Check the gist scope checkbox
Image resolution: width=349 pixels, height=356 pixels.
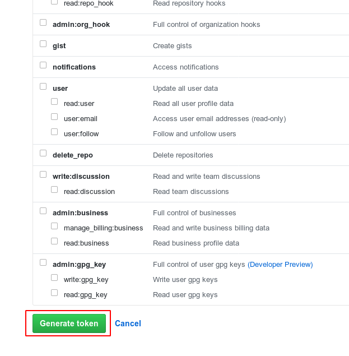[43, 44]
